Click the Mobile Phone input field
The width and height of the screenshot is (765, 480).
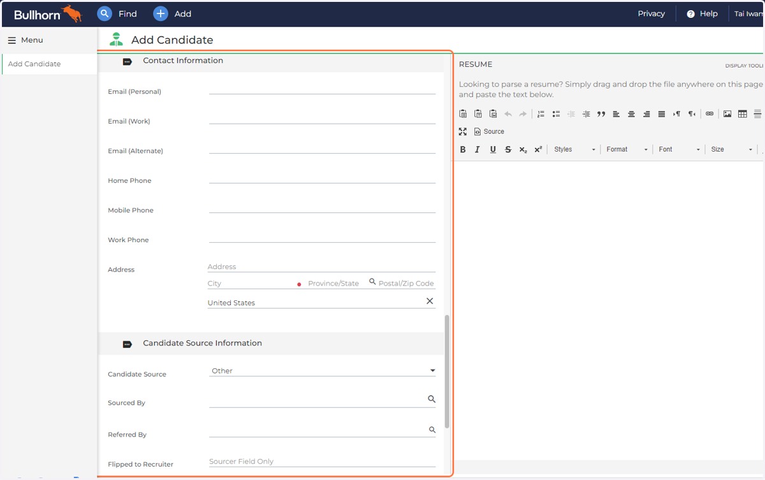pos(323,207)
